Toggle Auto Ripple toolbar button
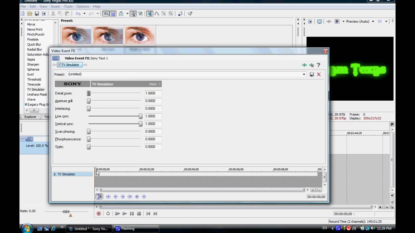The width and height of the screenshot is (415, 233). [x=121, y=14]
